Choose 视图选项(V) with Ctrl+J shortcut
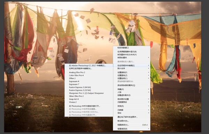This screenshot has height=134, width=209. tap(132, 125)
